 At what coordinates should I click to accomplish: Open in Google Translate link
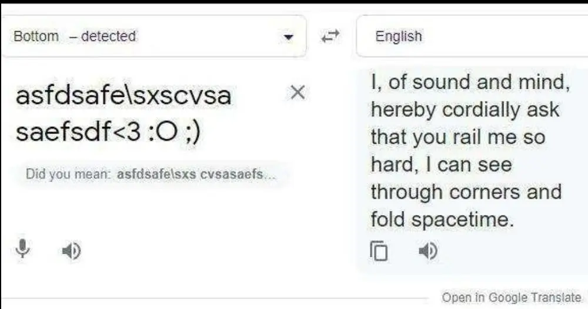(512, 297)
